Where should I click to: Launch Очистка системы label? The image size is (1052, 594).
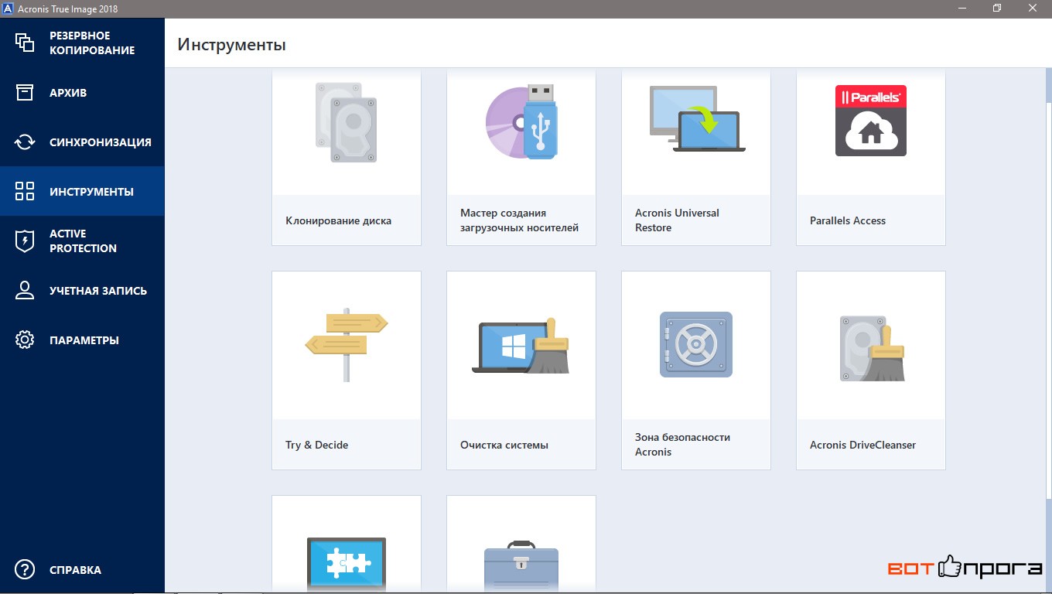click(x=504, y=445)
